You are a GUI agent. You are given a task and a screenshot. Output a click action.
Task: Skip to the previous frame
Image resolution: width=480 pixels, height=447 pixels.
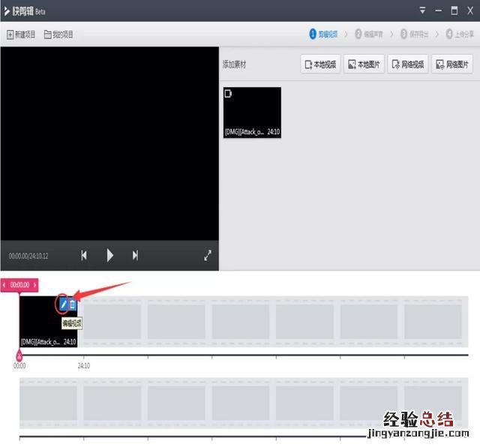(x=84, y=255)
